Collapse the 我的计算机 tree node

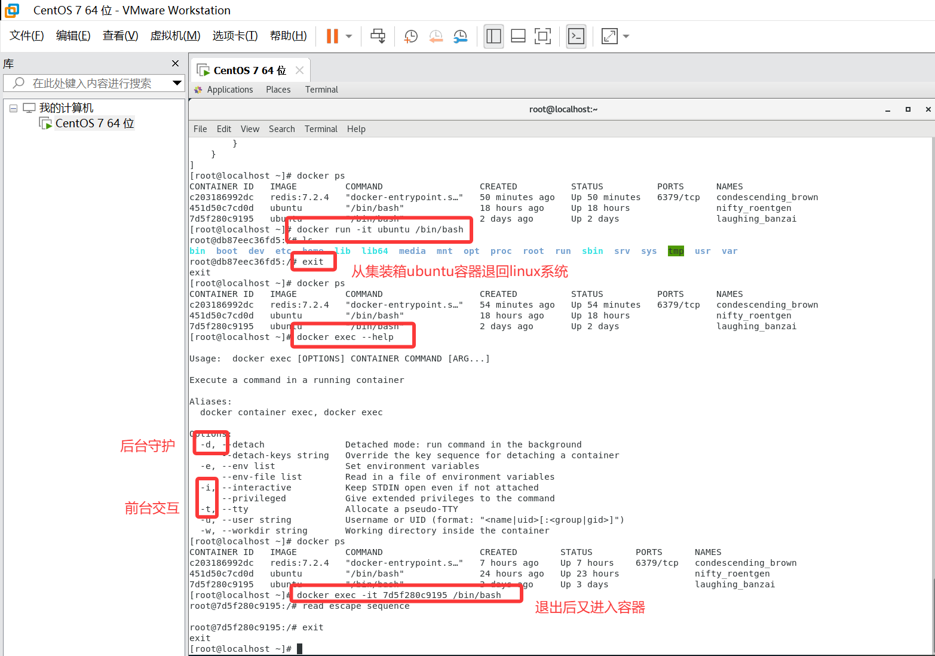[13, 107]
